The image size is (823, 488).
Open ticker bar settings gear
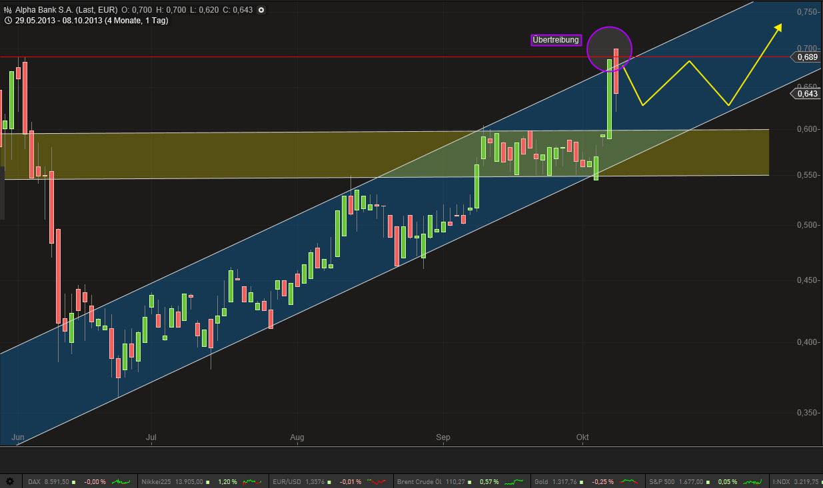point(9,481)
